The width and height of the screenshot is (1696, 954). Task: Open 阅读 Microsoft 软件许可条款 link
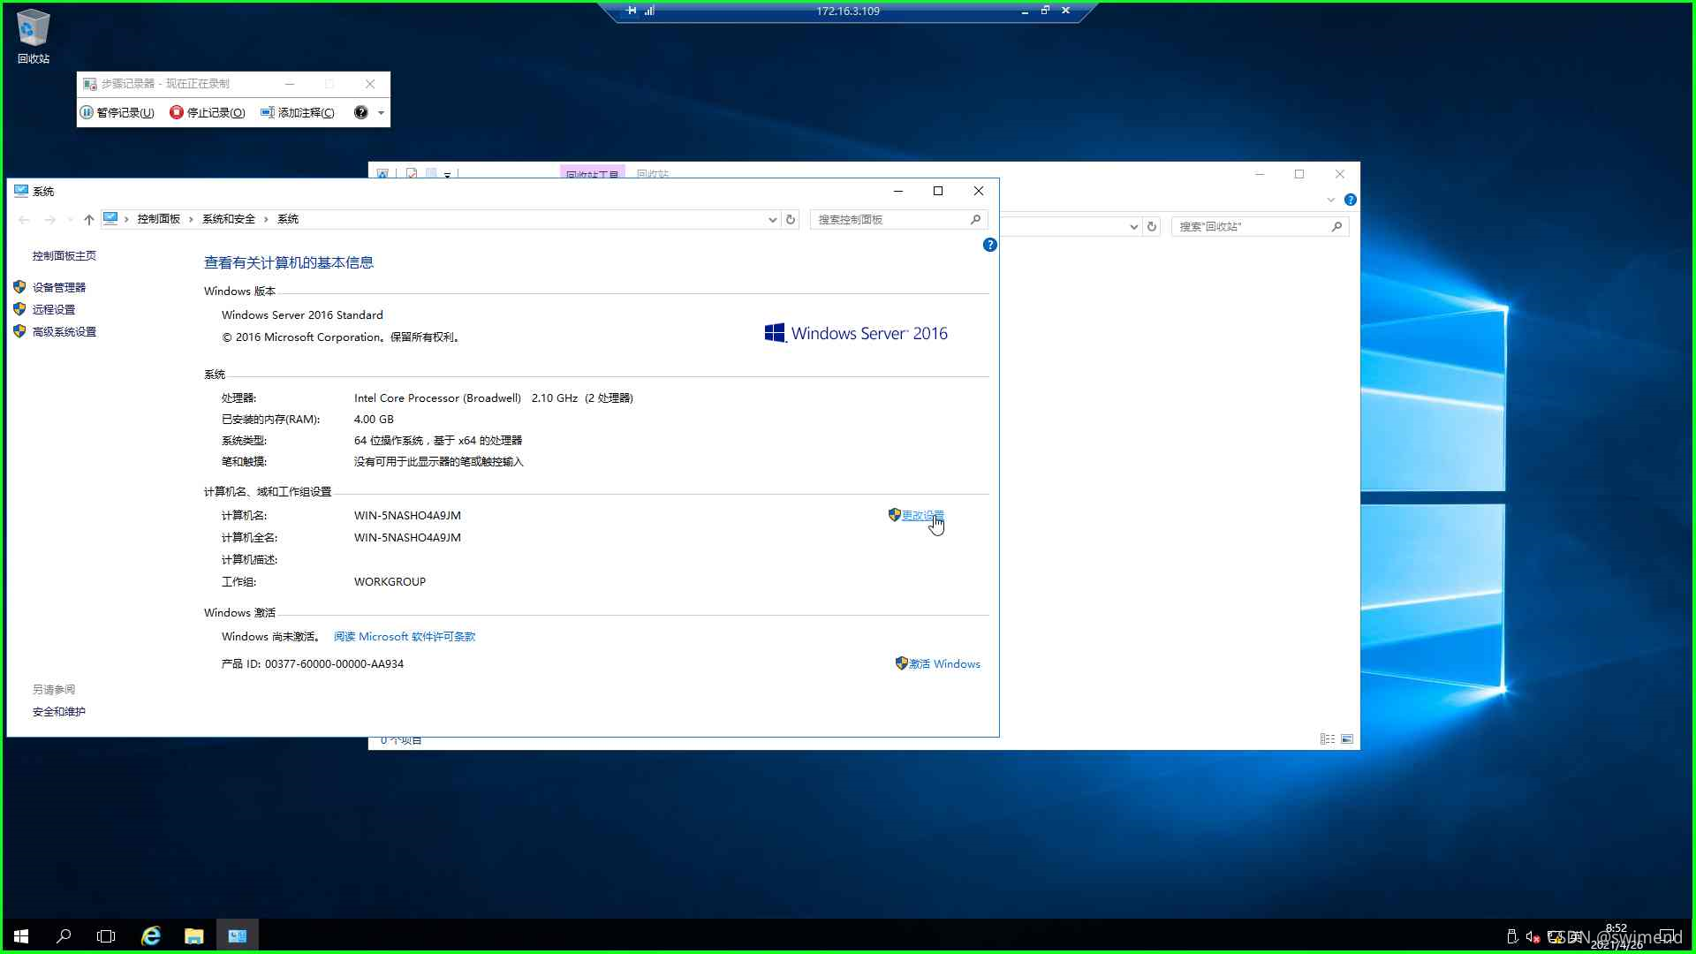click(405, 637)
